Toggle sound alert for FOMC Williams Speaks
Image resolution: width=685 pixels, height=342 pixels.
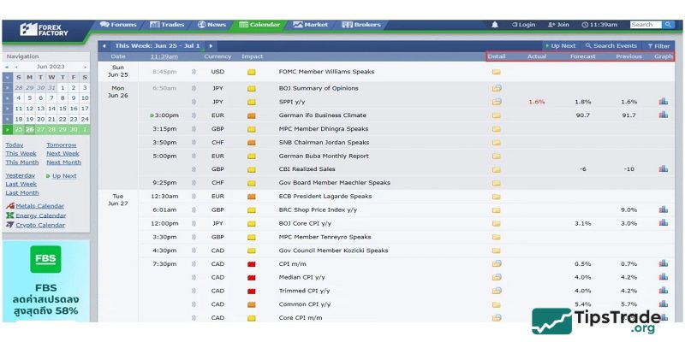(x=194, y=72)
